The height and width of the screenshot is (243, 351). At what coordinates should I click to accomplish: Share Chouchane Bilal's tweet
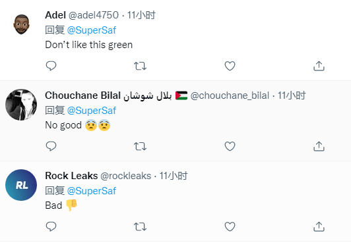(x=319, y=146)
